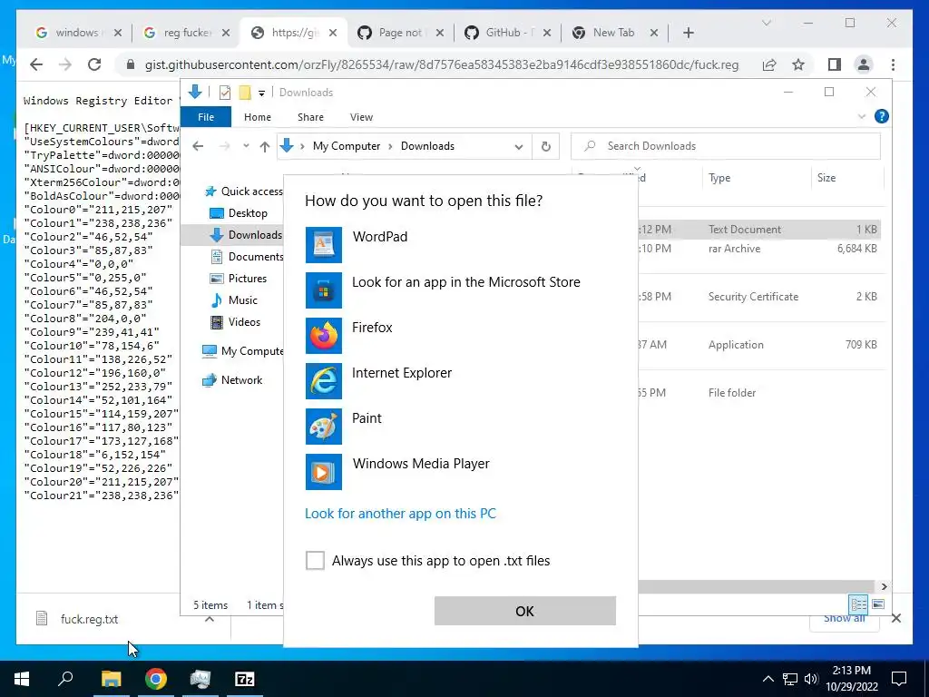The image size is (929, 697).
Task: Select the Windows Media Player icon
Action: 324,472
